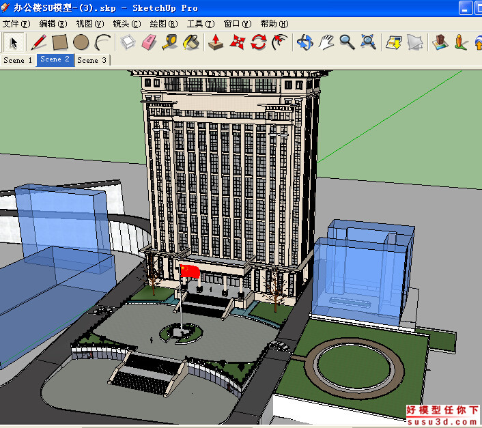Click the orange person figure icon
This screenshot has height=428, width=482.
[x=461, y=42]
